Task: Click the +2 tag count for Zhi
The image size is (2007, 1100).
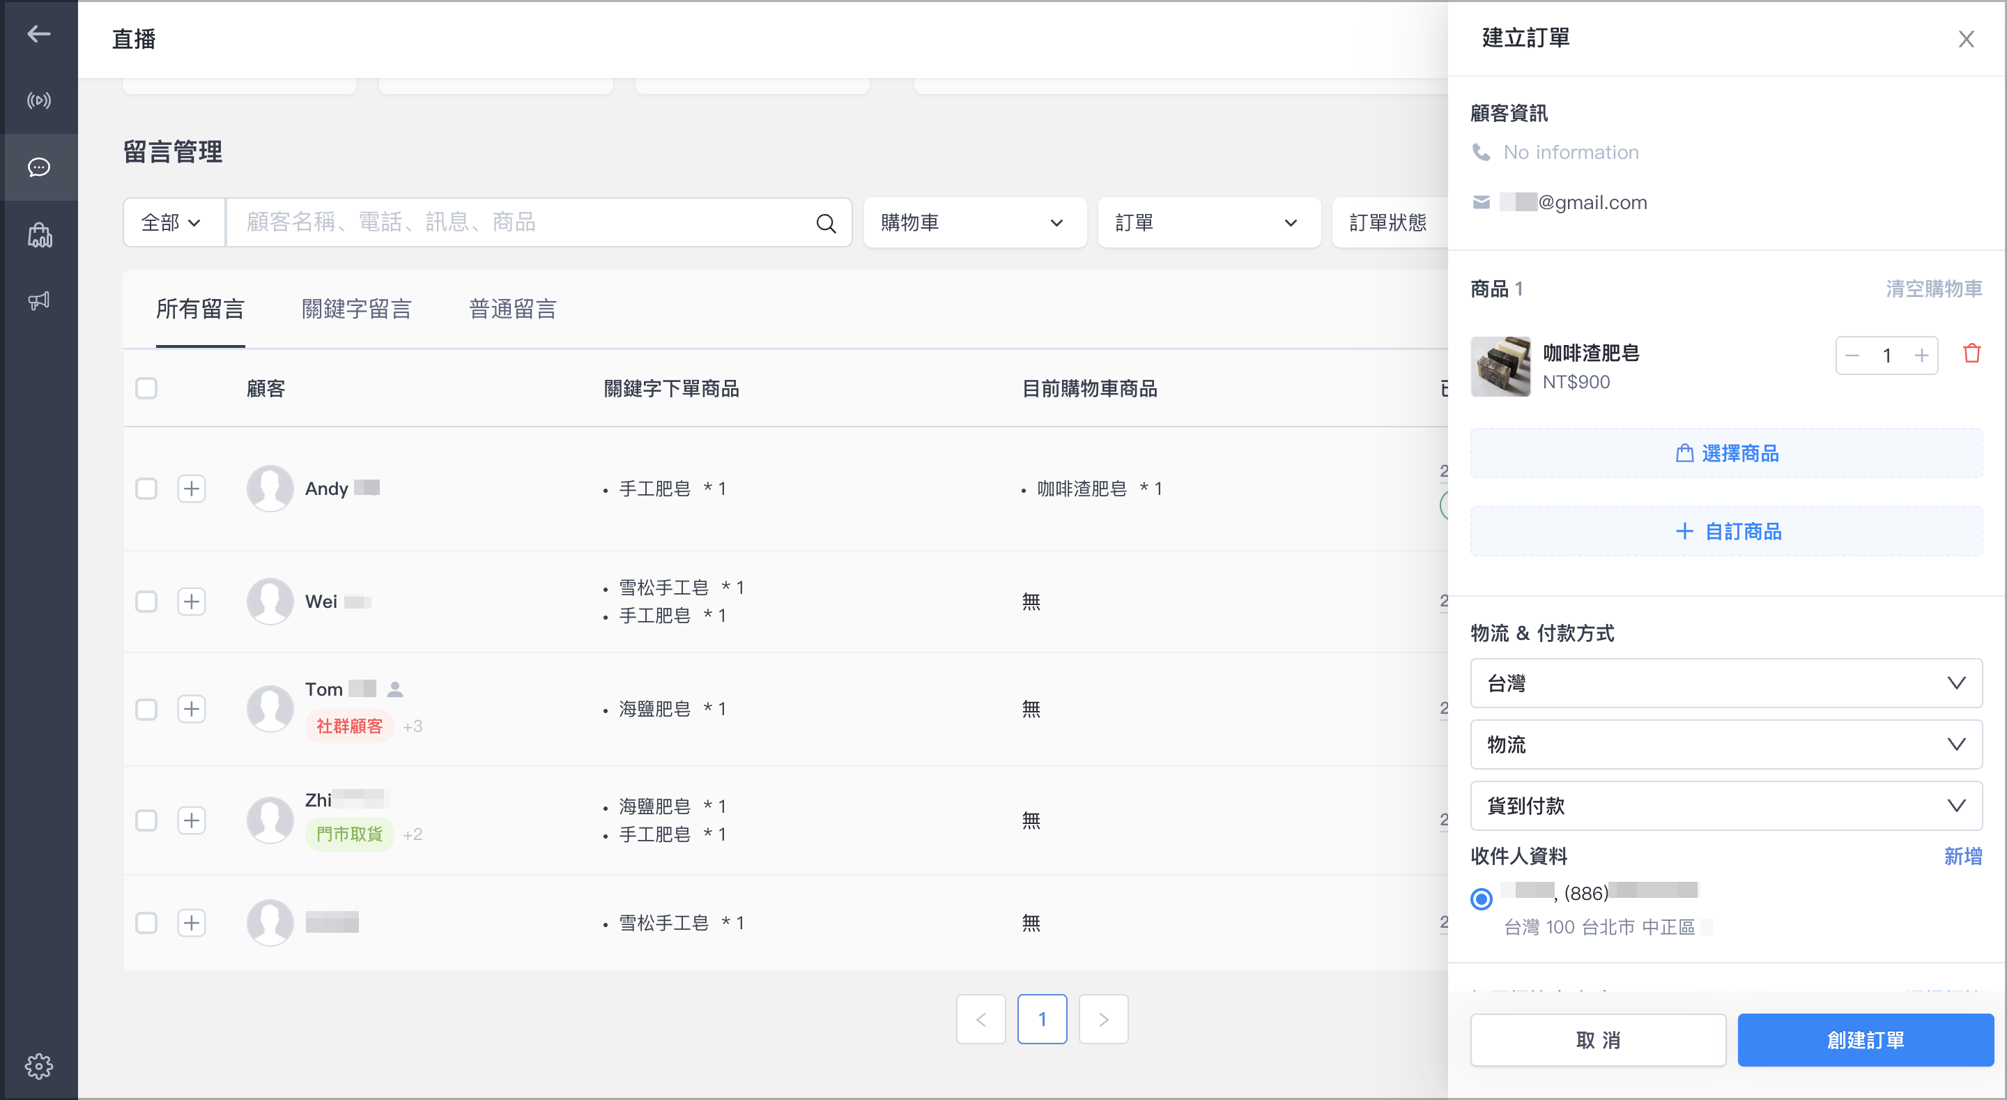Action: [412, 834]
